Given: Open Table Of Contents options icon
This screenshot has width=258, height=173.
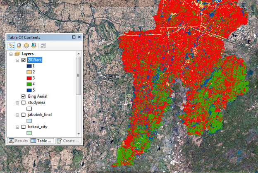Looking at the screenshot, I should coord(43,46).
